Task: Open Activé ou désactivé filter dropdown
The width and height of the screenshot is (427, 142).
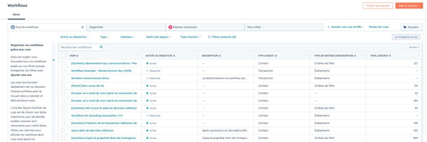Action: point(74,37)
